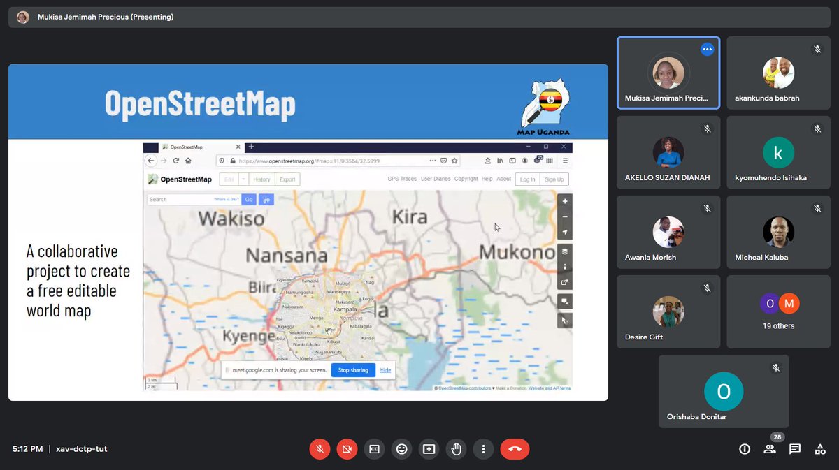
Task: Click the OpenStreetMap logo in shared page
Action: tap(180, 179)
